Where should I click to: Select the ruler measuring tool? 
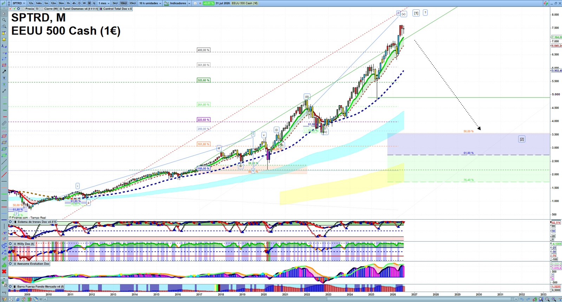[x=4, y=123]
